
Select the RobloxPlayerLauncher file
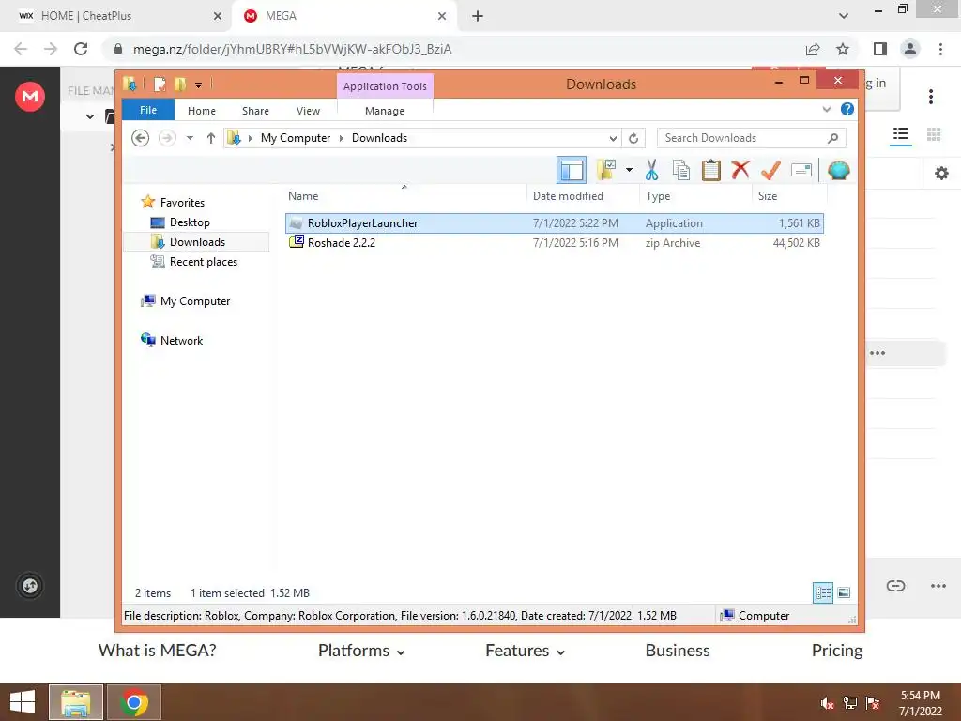pos(554,223)
